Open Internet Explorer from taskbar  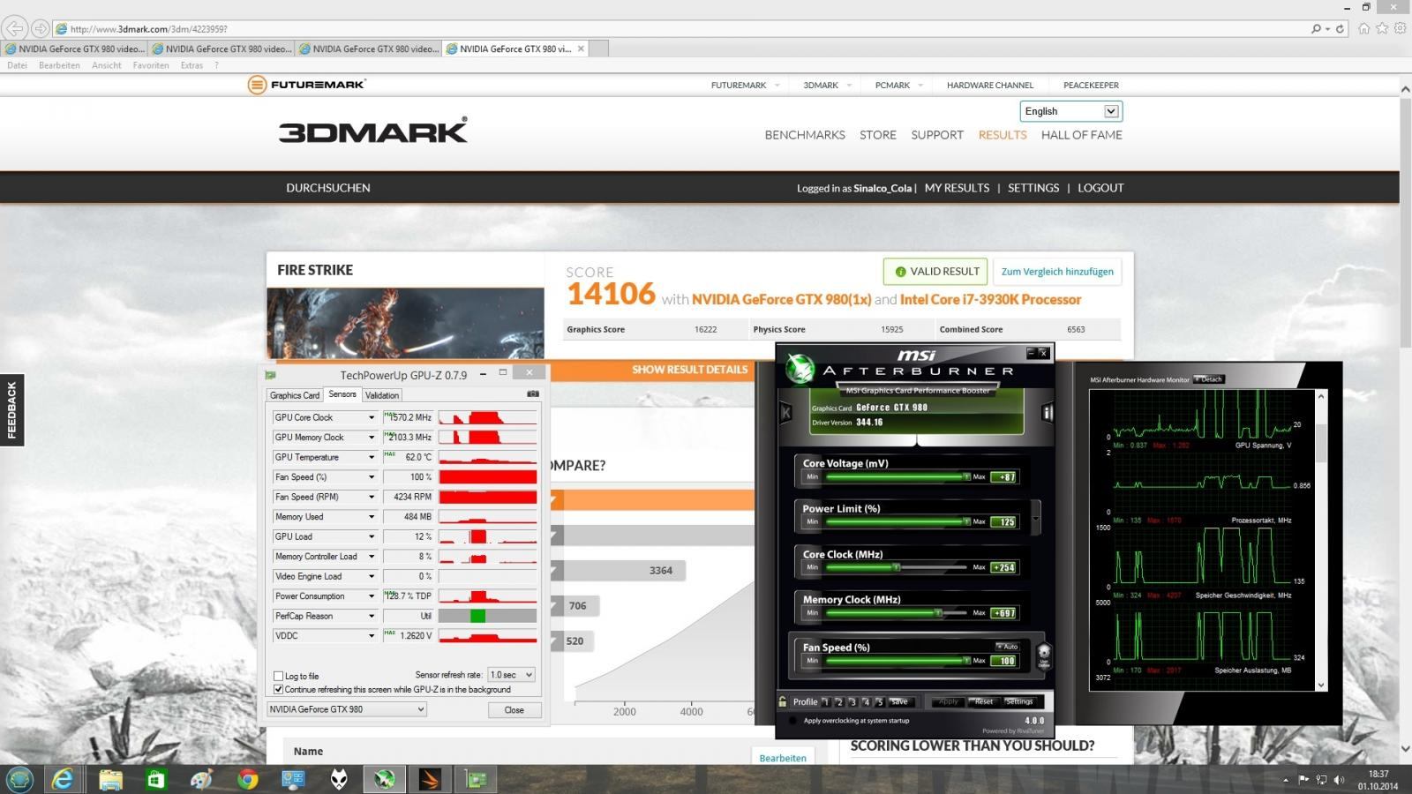[x=64, y=779]
